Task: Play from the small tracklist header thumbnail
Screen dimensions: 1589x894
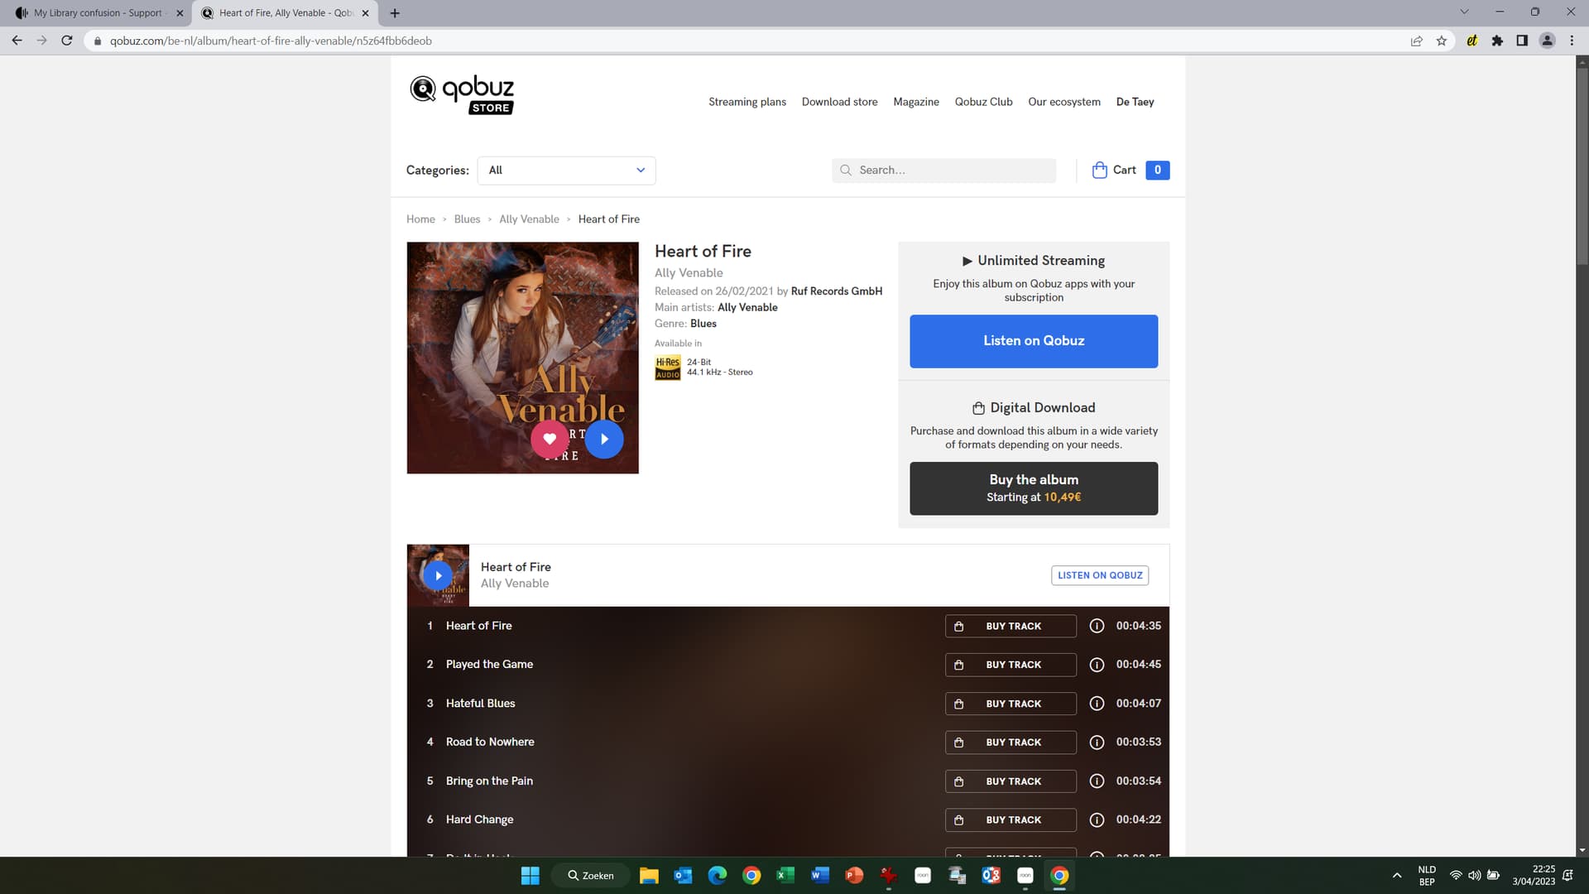Action: [x=438, y=575]
